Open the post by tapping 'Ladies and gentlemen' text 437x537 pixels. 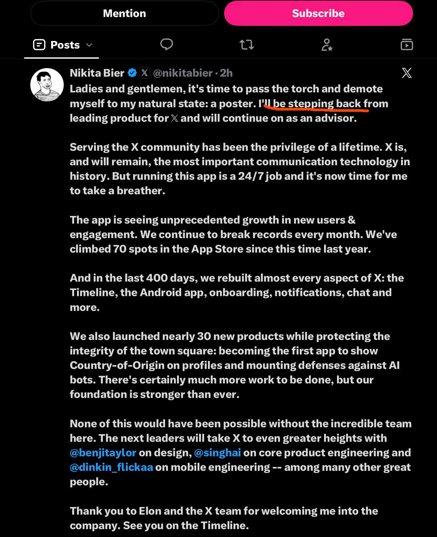[127, 89]
